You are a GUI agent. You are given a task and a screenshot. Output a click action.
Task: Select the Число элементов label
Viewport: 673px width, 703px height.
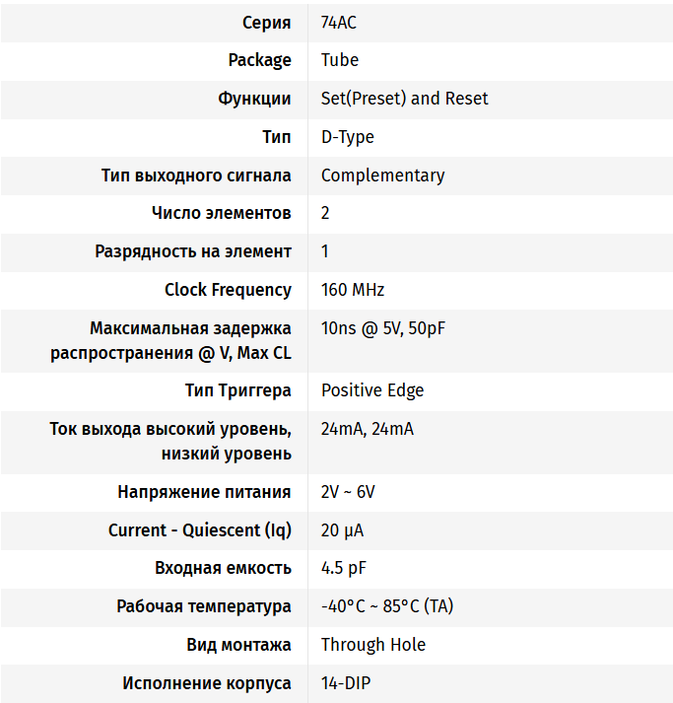[221, 213]
